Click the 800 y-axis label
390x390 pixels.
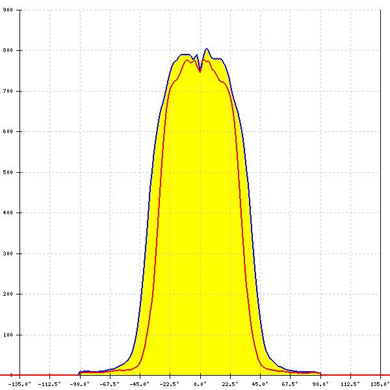8,50
